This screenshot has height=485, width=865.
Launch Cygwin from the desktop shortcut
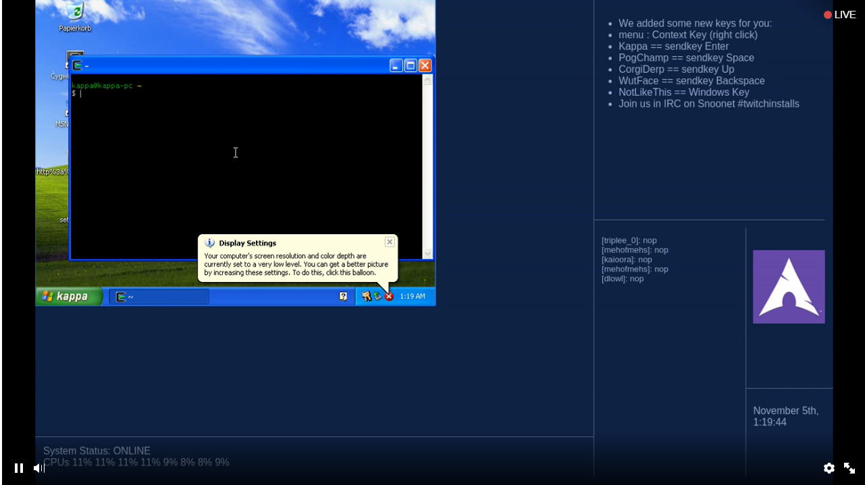[x=64, y=61]
